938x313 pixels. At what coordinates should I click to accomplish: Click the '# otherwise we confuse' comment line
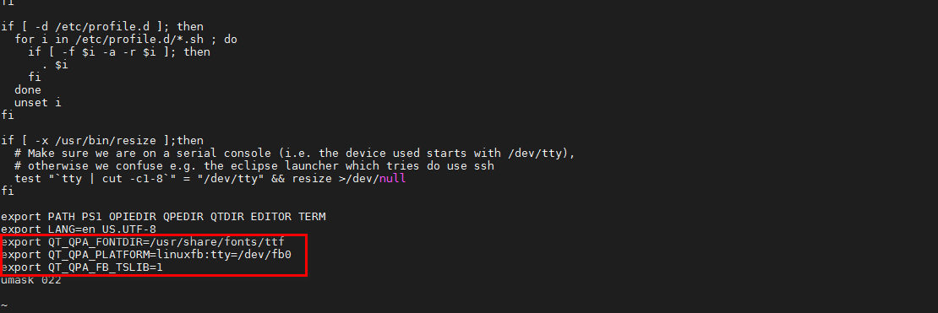(255, 166)
